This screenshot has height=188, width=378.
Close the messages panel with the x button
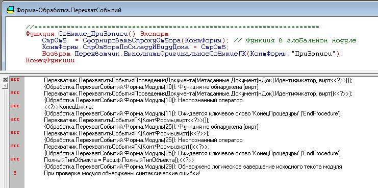(x=5, y=79)
